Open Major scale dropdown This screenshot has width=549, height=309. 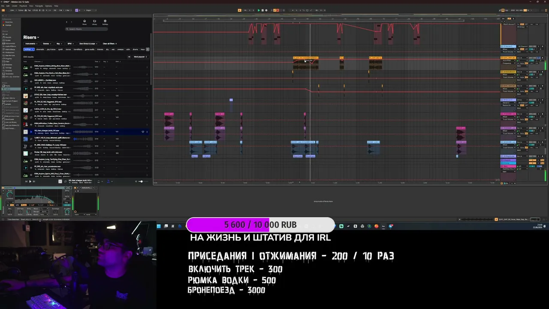90,10
